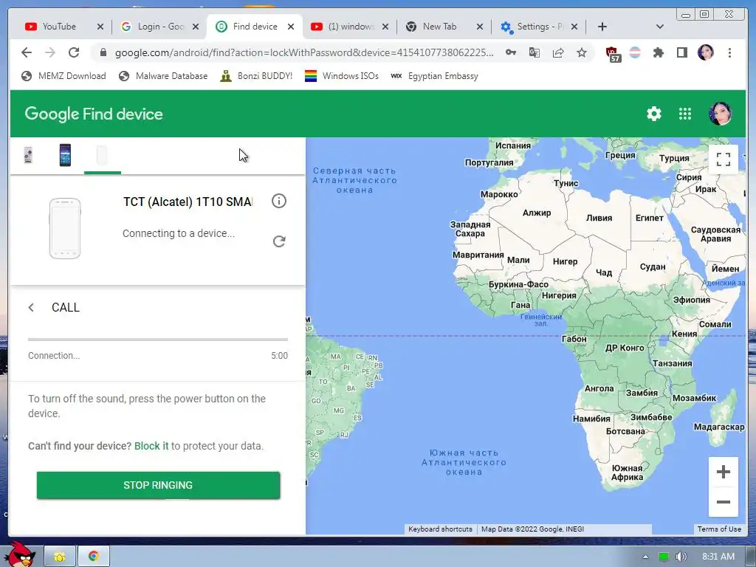Click the Google Find device logo
Screen dimensions: 756x567
94,114
